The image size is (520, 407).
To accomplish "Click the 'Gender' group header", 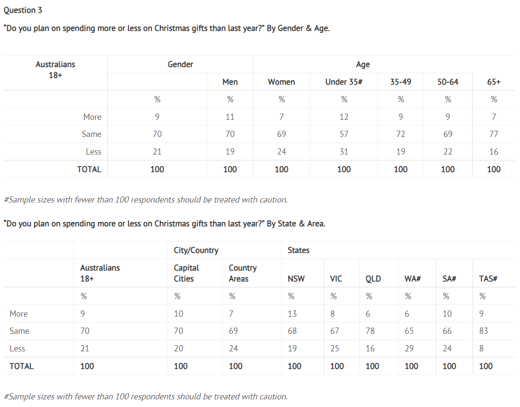I will click(180, 64).
